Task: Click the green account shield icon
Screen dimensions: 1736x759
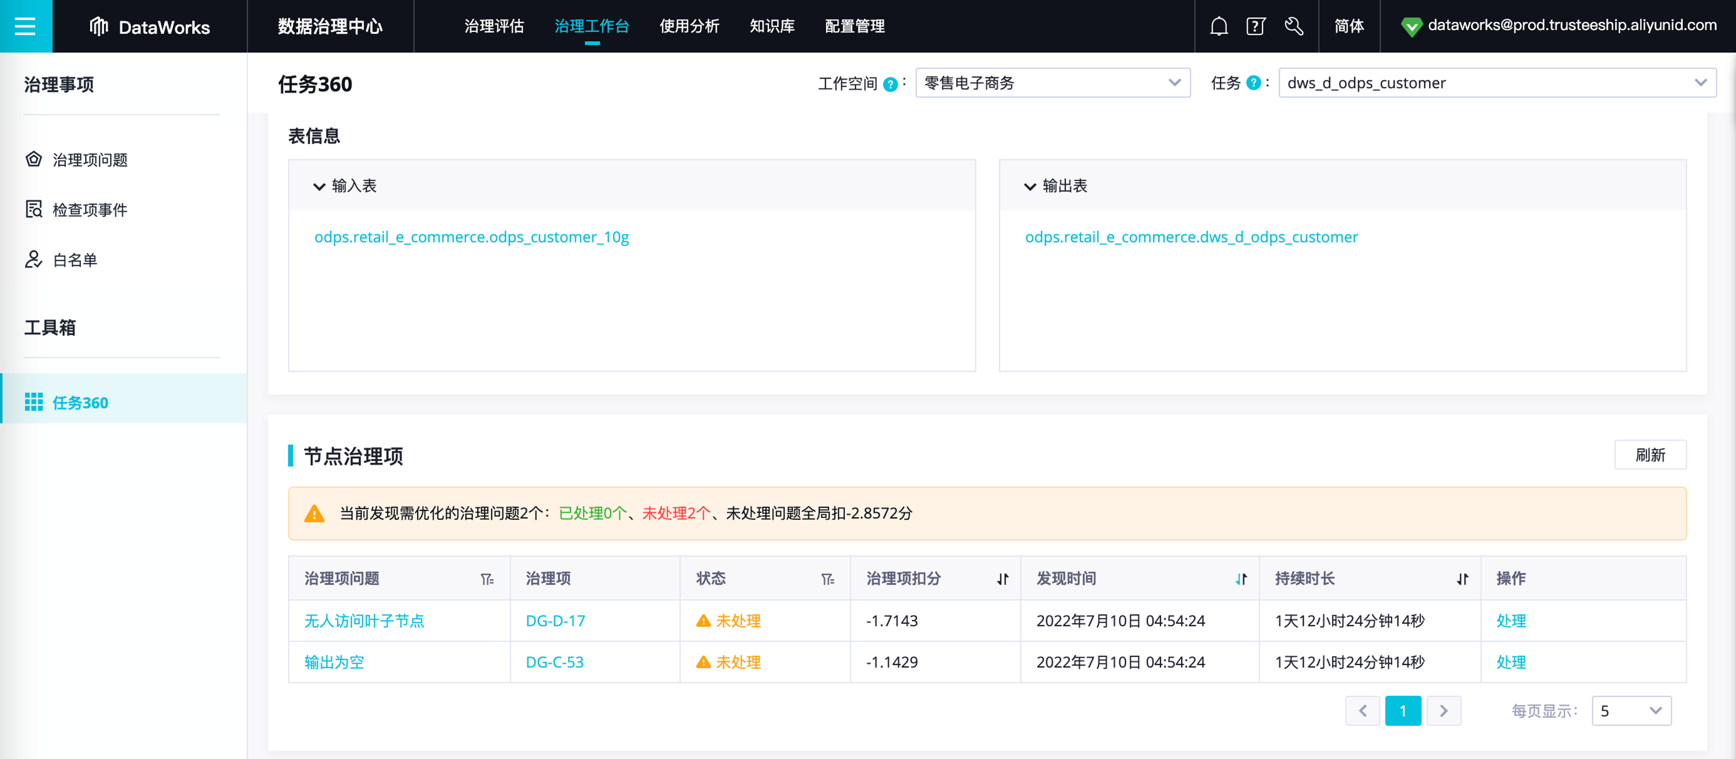Action: [x=1411, y=26]
